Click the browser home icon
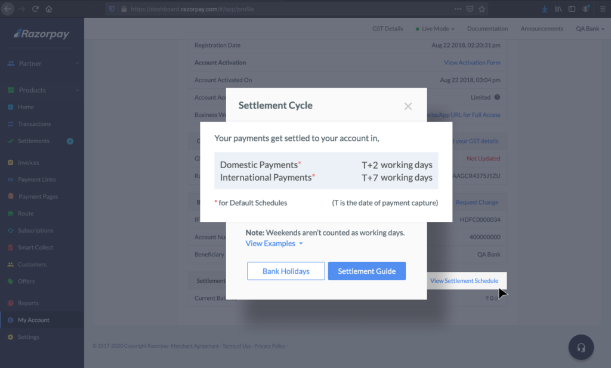This screenshot has width=611, height=368. point(49,9)
